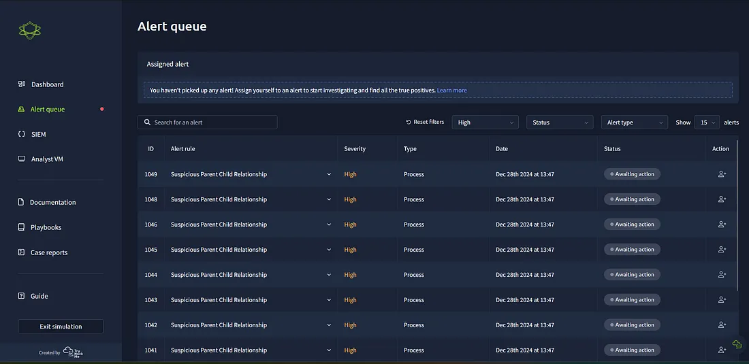Open Guide in sidebar
749x364 pixels.
(x=39, y=296)
